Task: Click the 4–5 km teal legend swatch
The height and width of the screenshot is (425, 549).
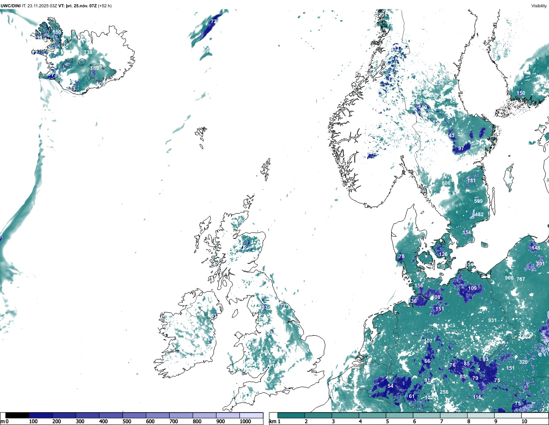Action: [373, 415]
